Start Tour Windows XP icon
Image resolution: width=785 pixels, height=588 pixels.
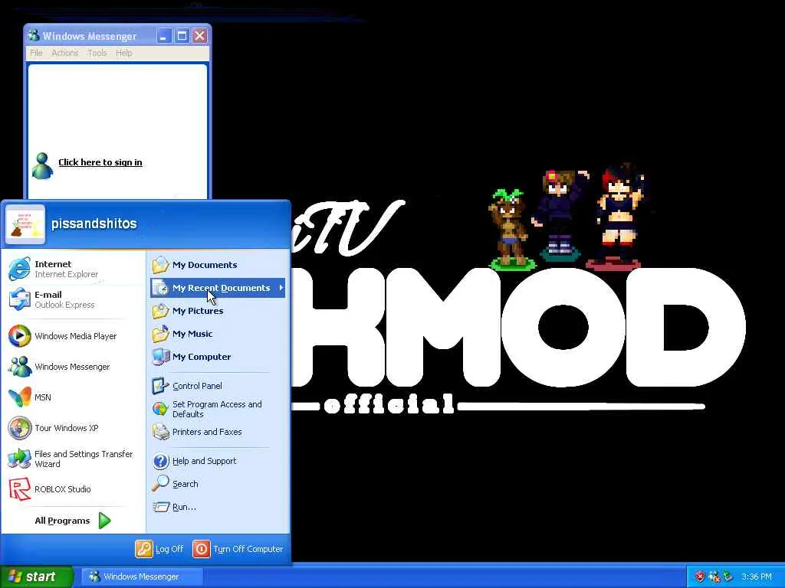click(19, 428)
